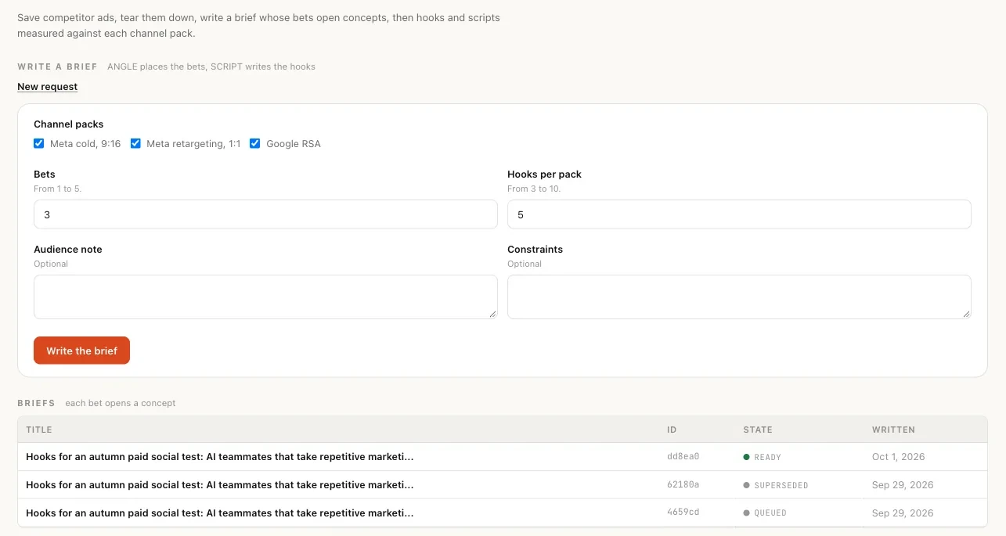
Task: Click the WRITE A BRIEF section heading
Action: 57,67
